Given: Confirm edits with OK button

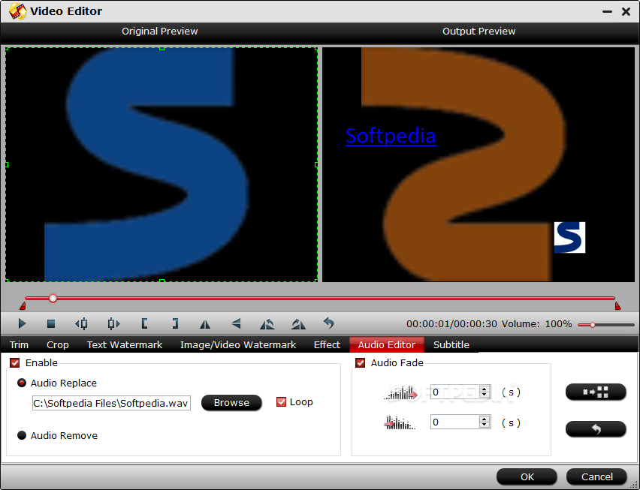Looking at the screenshot, I should 527,476.
